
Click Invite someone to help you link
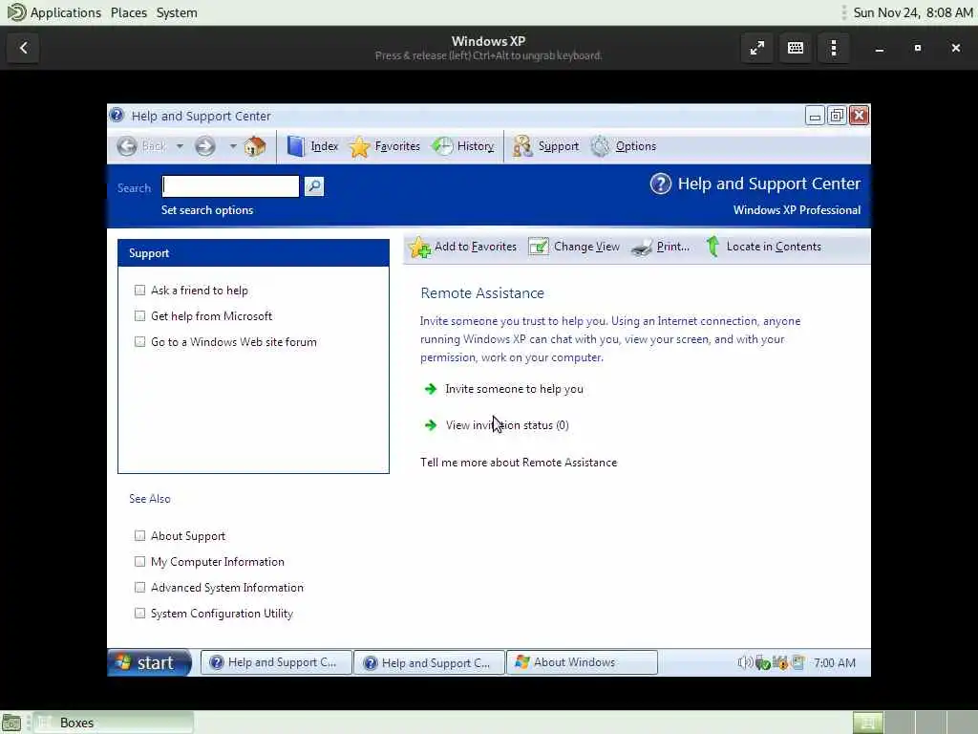point(514,389)
